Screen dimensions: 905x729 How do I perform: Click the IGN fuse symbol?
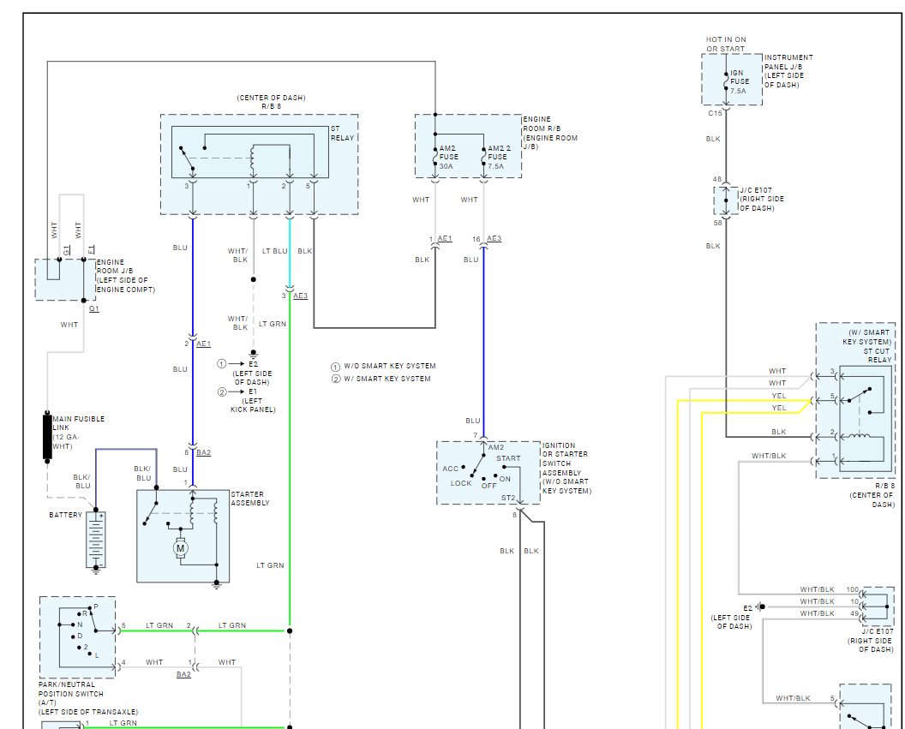click(x=726, y=81)
